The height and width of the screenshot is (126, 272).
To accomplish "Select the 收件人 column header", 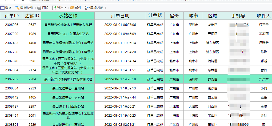I will coord(263,16).
